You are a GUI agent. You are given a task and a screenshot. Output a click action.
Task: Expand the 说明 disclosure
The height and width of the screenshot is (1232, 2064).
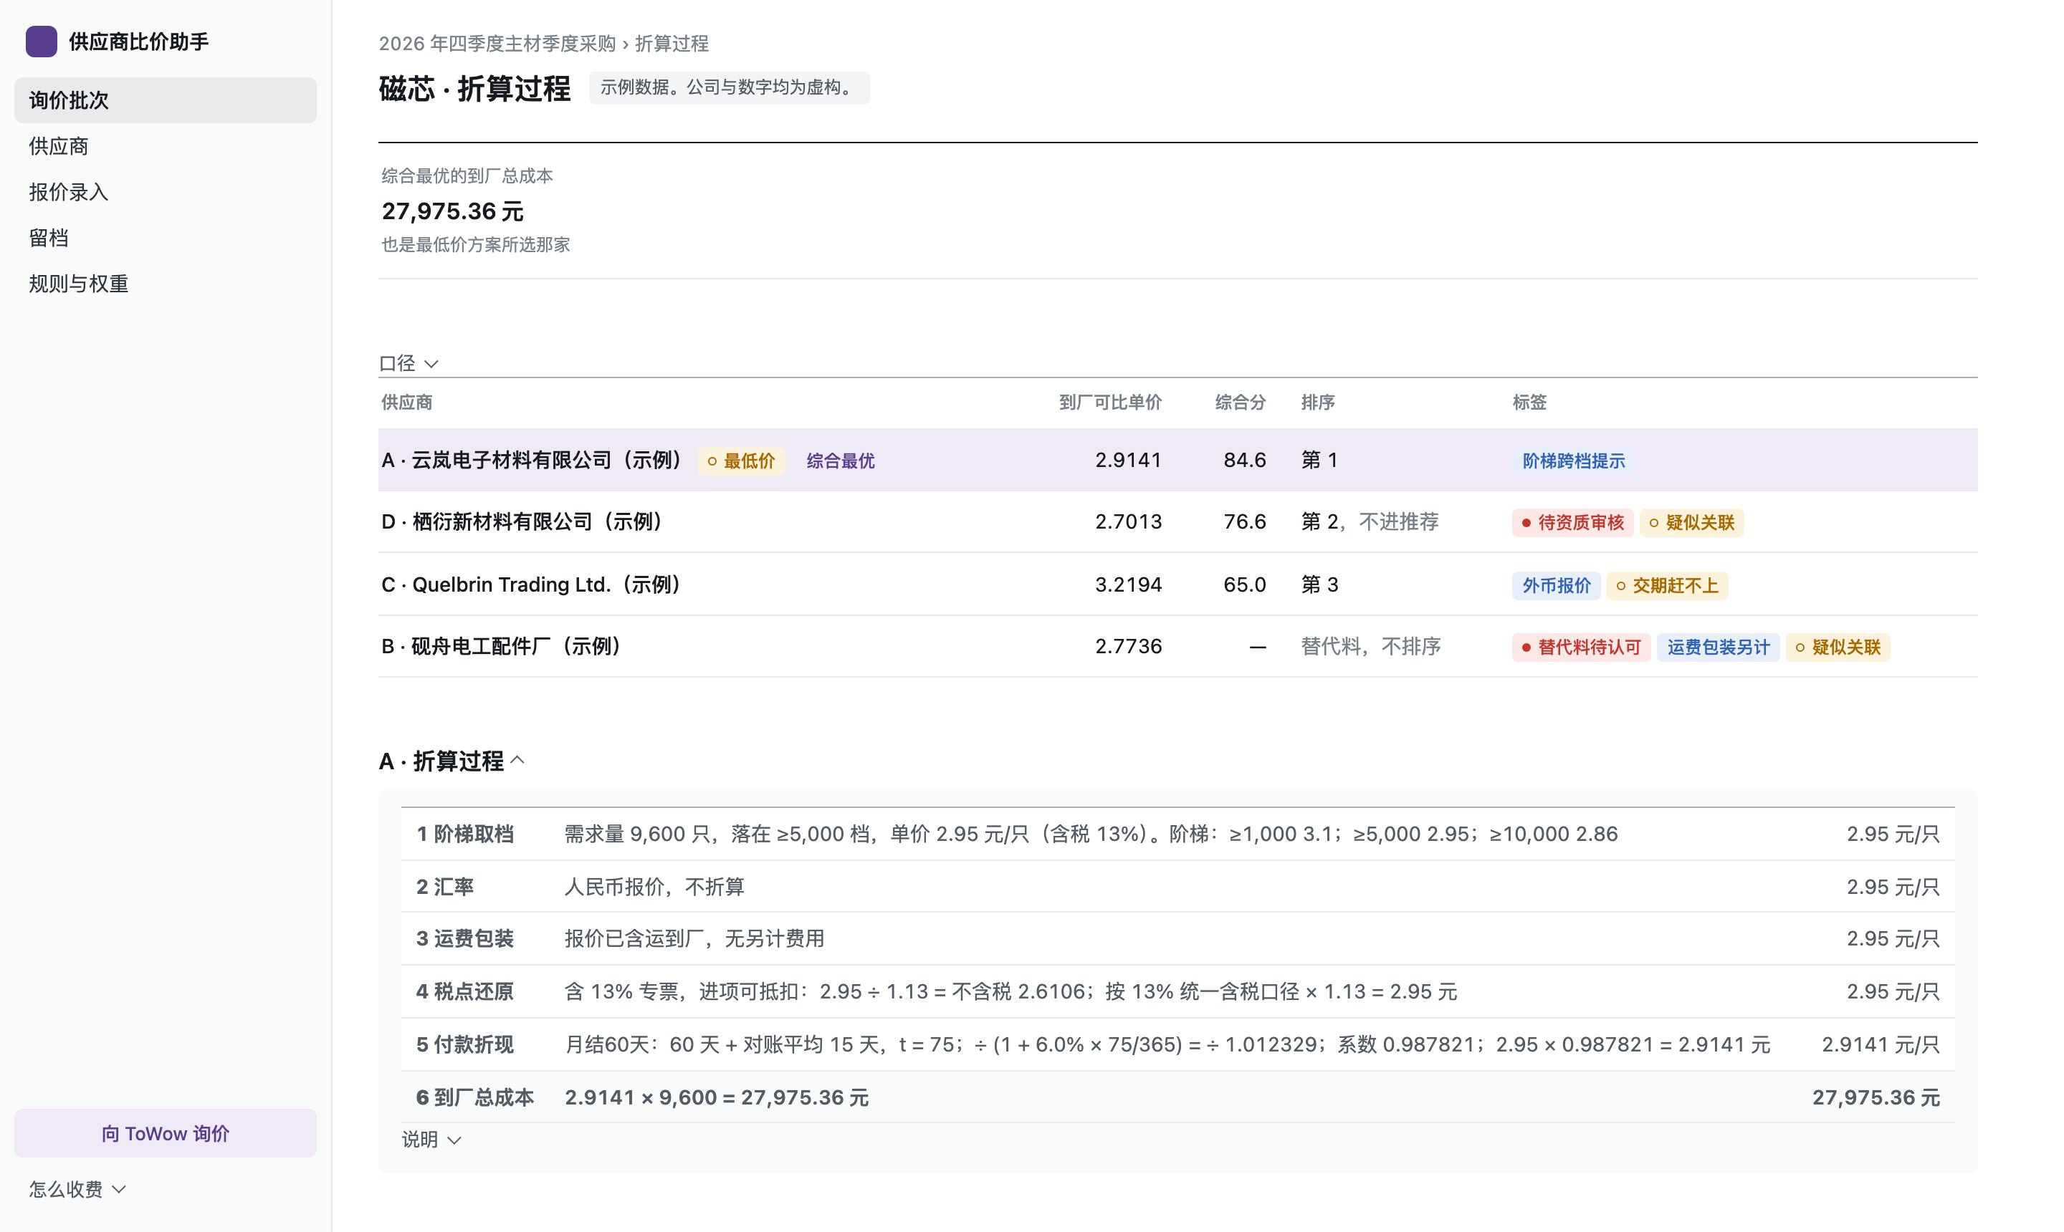431,1140
